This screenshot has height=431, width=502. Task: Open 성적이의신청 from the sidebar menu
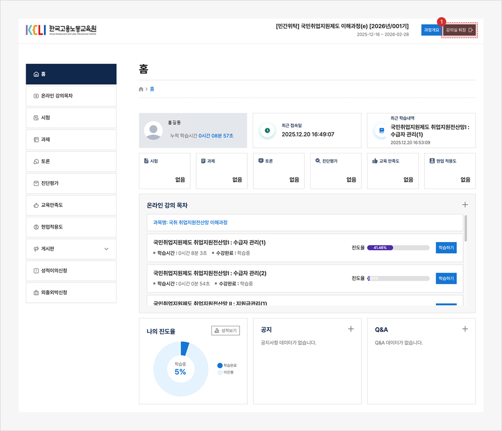coord(71,271)
